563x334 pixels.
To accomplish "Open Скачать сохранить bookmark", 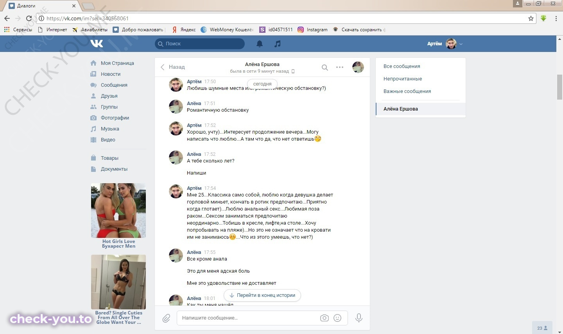I will coord(359,29).
